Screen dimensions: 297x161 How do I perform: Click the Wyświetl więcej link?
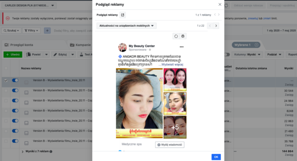pos(172,65)
